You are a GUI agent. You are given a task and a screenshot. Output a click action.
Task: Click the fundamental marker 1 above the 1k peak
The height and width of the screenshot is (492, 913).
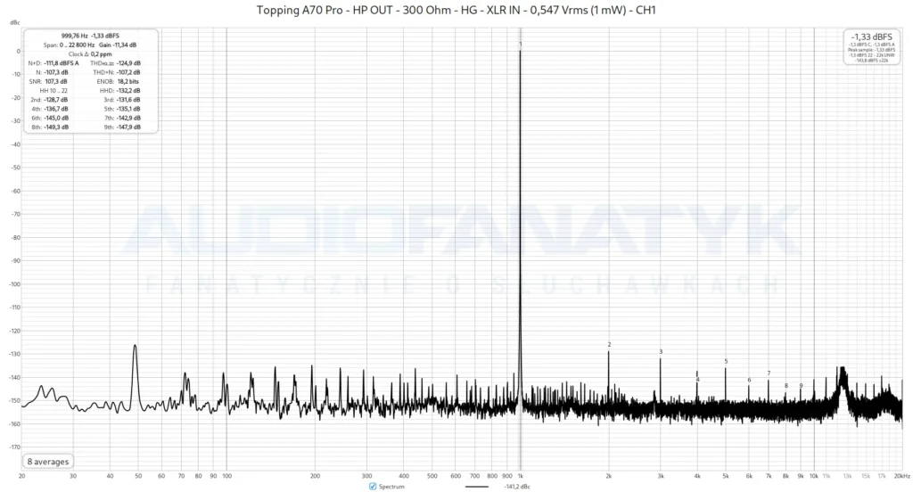pos(521,45)
